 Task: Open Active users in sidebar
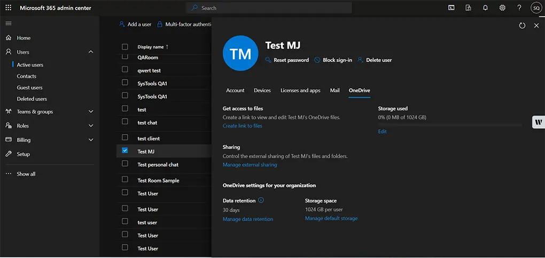click(30, 65)
